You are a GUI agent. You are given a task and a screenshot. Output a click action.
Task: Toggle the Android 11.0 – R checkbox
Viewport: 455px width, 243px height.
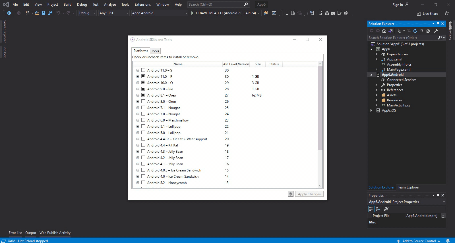[143, 76]
